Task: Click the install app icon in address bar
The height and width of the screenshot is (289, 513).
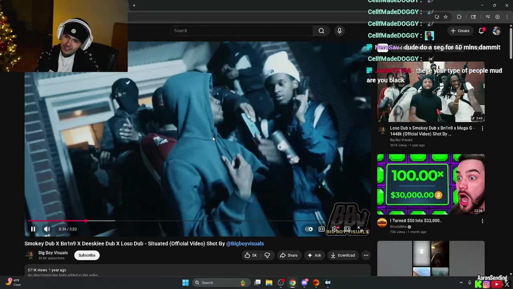Action: (x=437, y=17)
